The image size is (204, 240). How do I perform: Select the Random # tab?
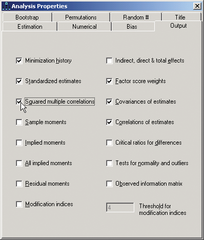pyautogui.click(x=136, y=17)
